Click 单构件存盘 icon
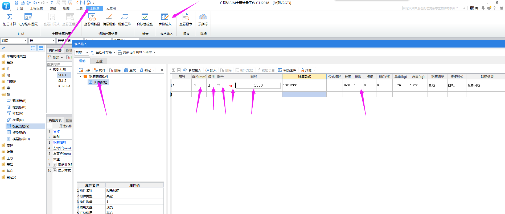Viewport: 505px width, 214px height. click(93, 53)
